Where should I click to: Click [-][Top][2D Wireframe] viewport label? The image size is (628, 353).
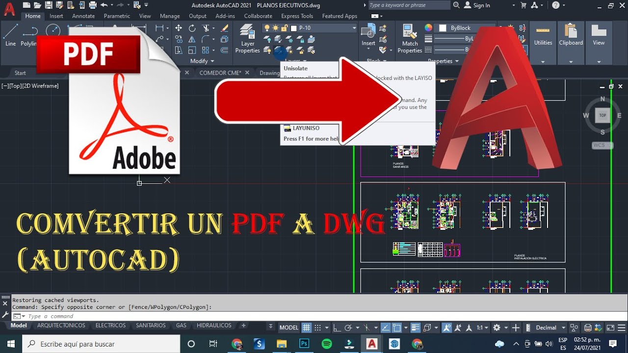30,86
